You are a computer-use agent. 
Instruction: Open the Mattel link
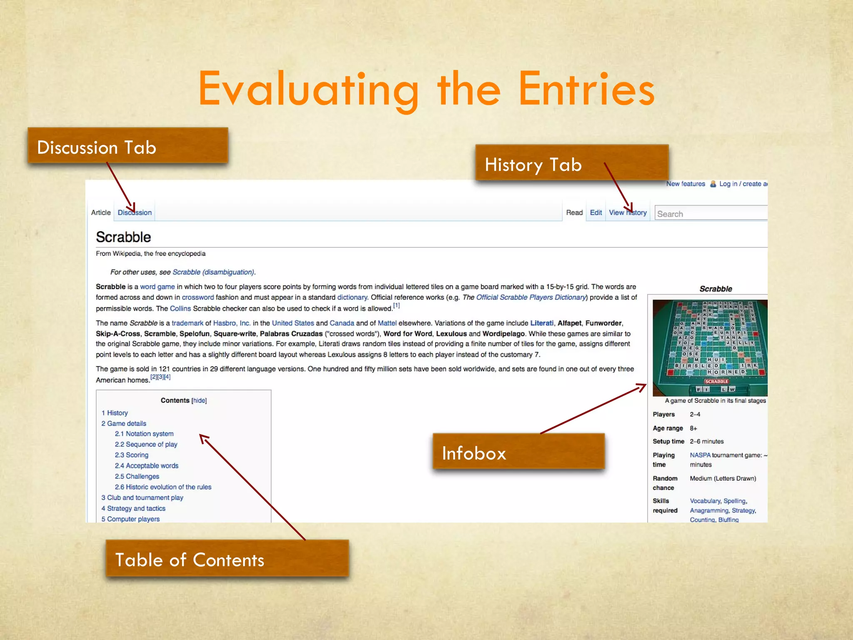[x=387, y=323]
